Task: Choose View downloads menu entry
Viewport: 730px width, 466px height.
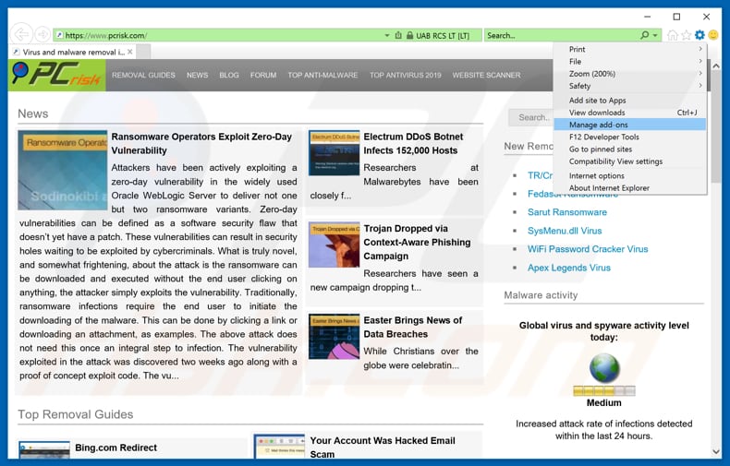Action: pyautogui.click(x=630, y=112)
